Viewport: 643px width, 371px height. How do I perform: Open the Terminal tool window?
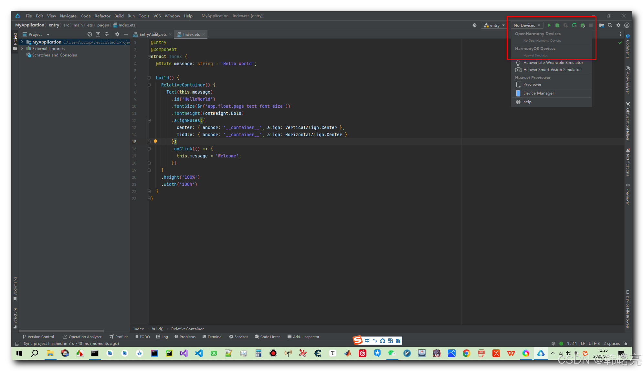click(x=212, y=336)
